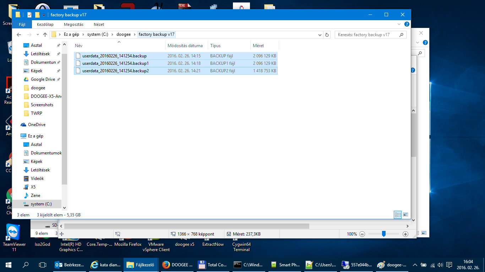The width and height of the screenshot is (485, 272).
Task: Click the Paint zoom in plus button
Action: pyautogui.click(x=405, y=234)
